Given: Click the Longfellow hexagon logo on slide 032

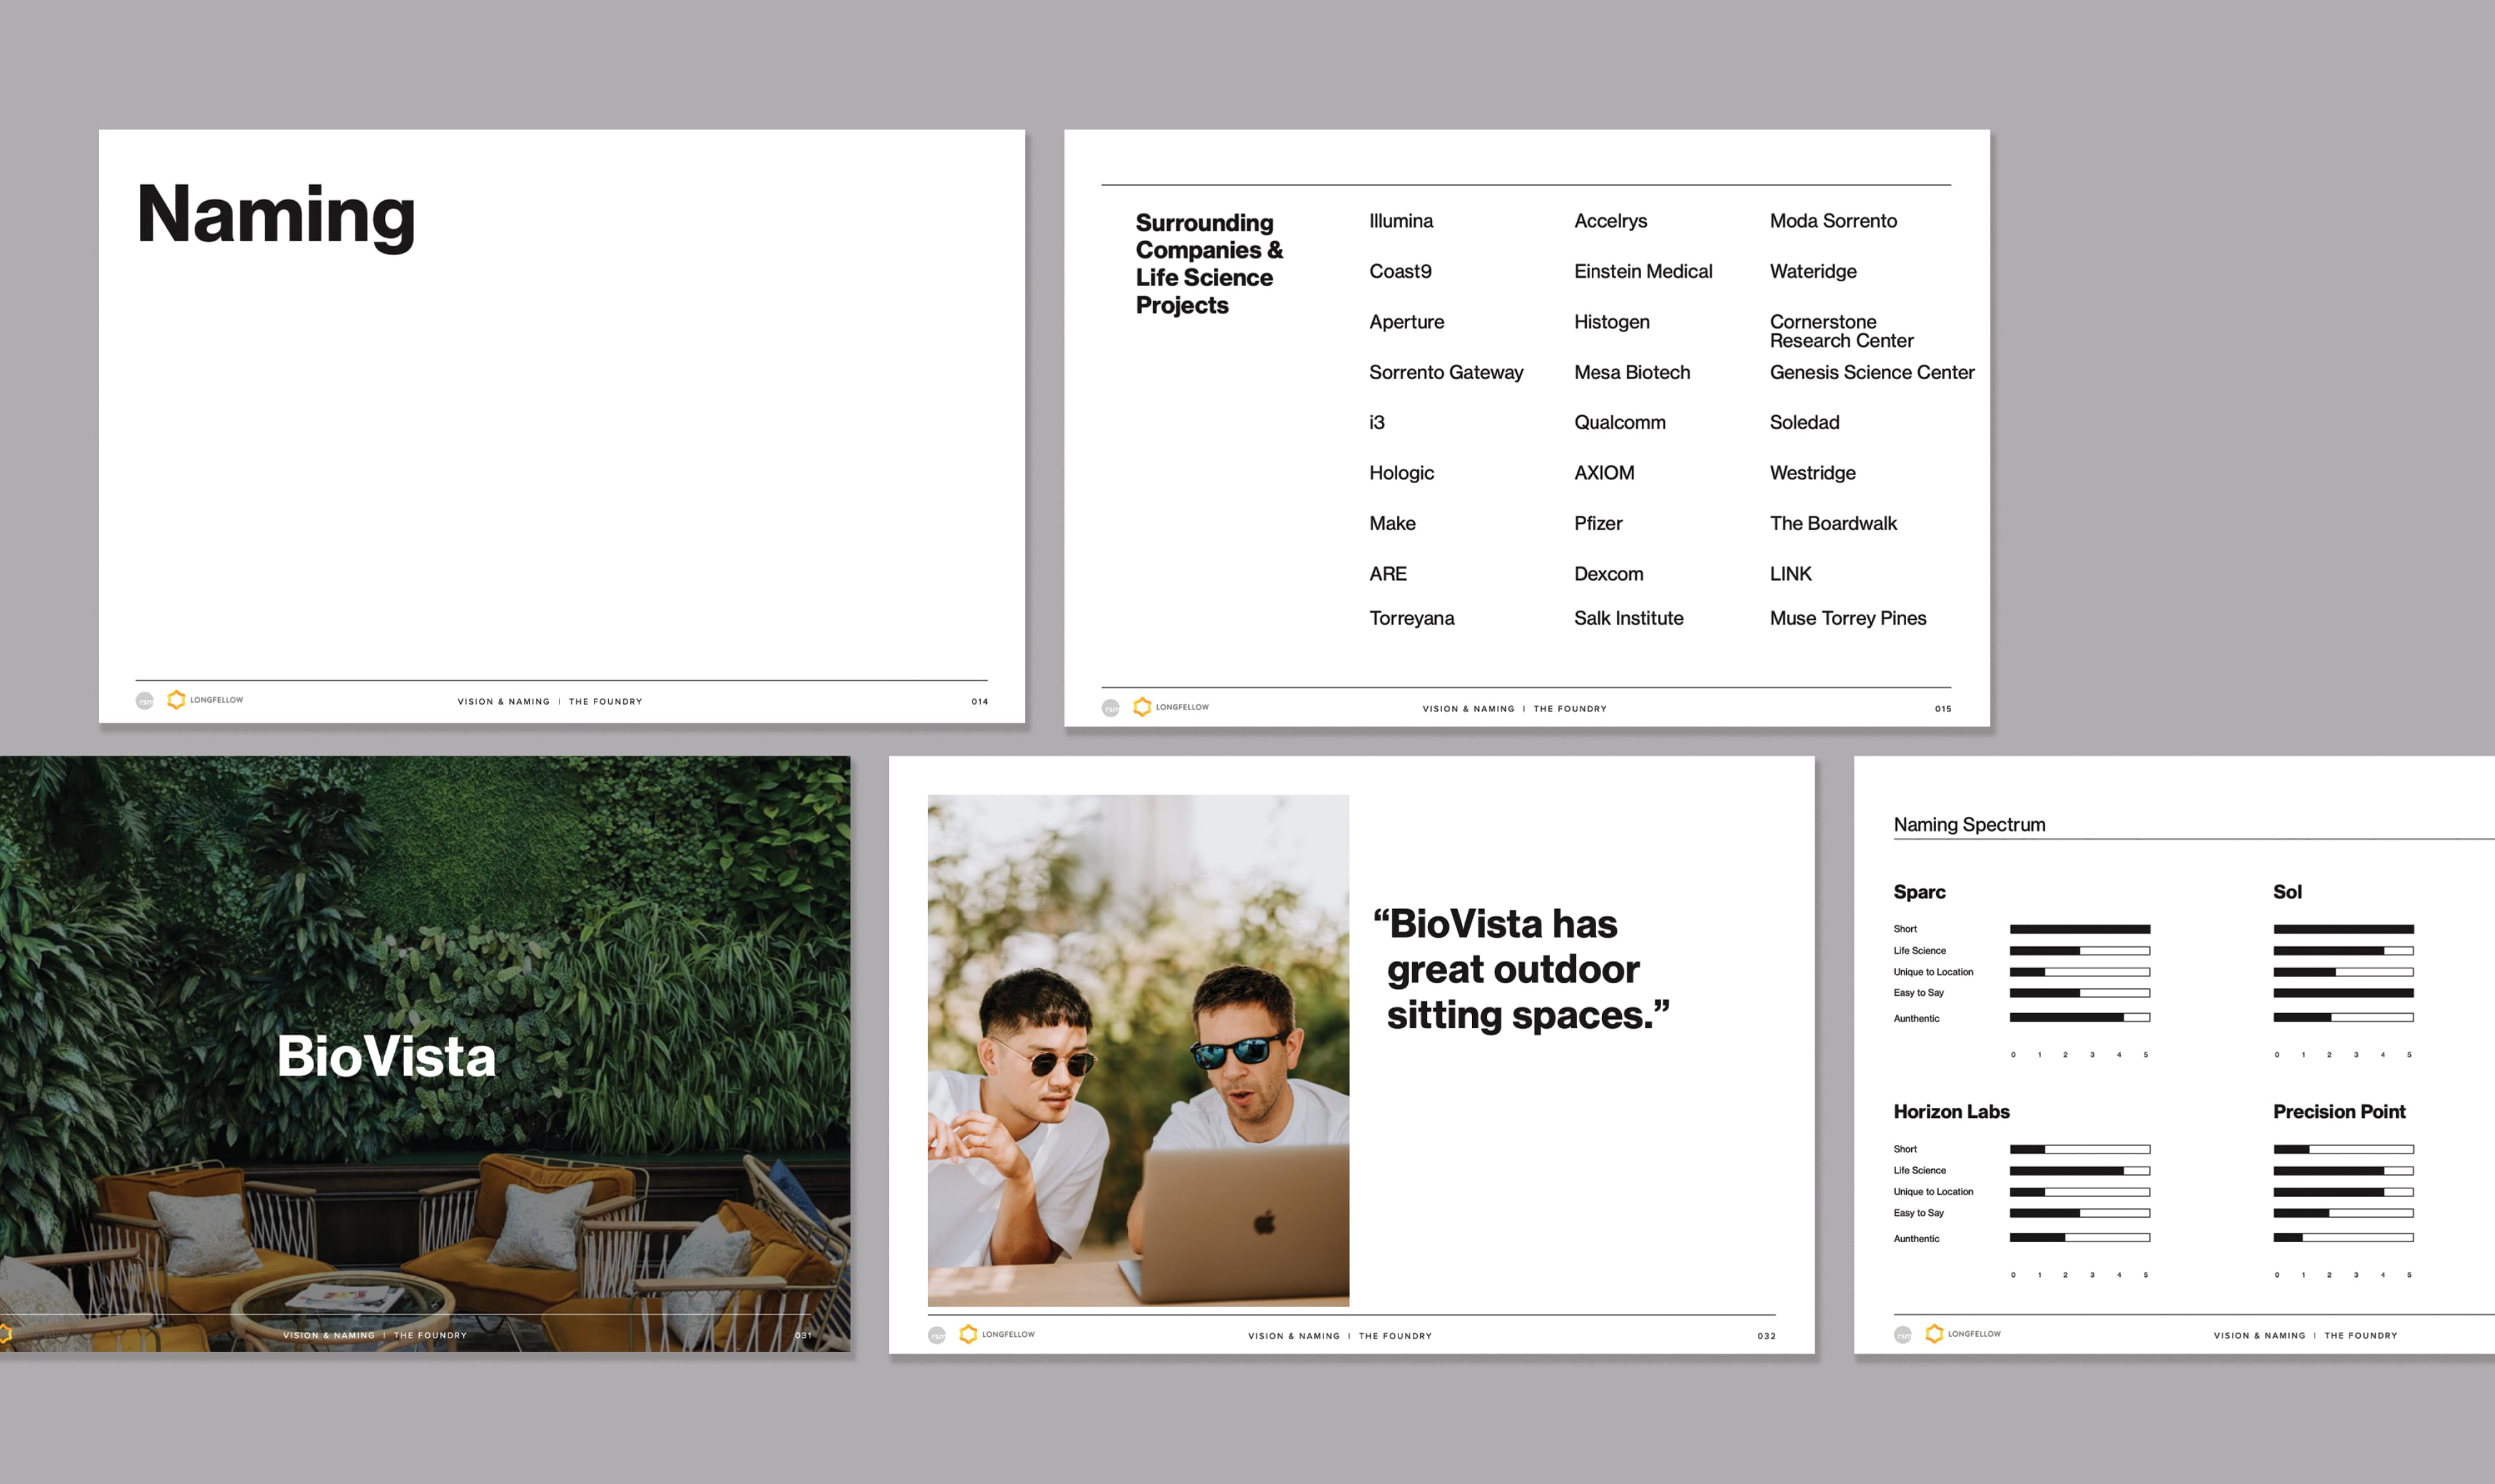Looking at the screenshot, I should coord(967,1334).
